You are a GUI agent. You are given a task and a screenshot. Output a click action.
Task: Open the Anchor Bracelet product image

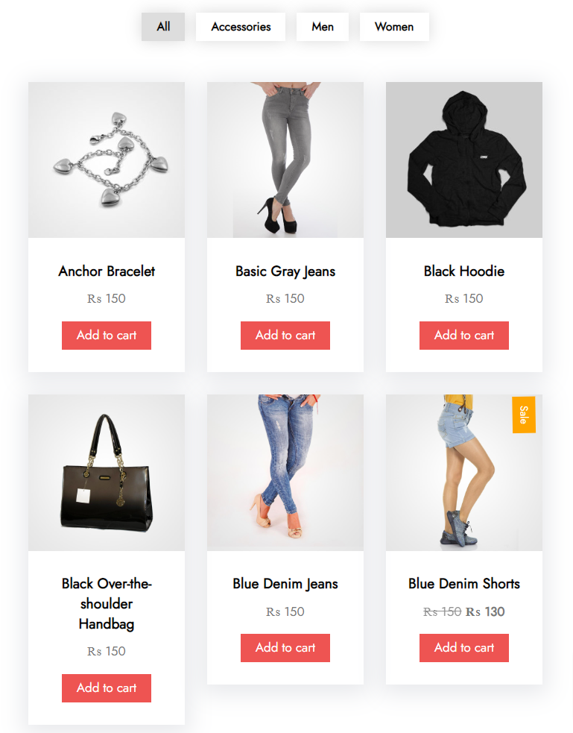click(x=107, y=160)
